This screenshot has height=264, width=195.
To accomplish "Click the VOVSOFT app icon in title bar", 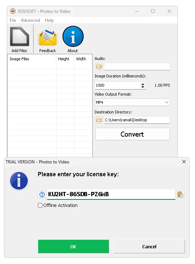I will point(13,11).
